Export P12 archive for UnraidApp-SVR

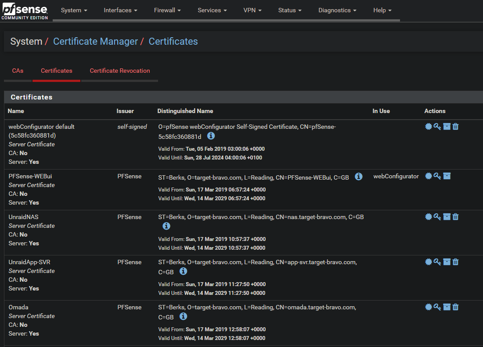click(x=447, y=262)
